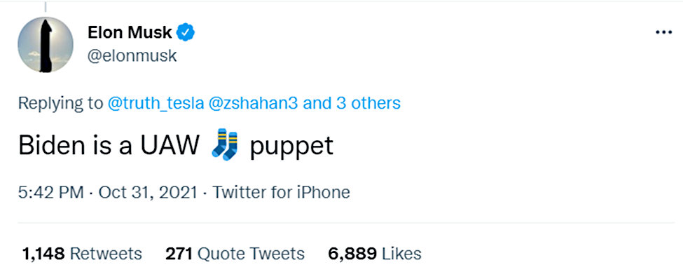
Task: Open the three-dot more options menu
Action: point(664,33)
